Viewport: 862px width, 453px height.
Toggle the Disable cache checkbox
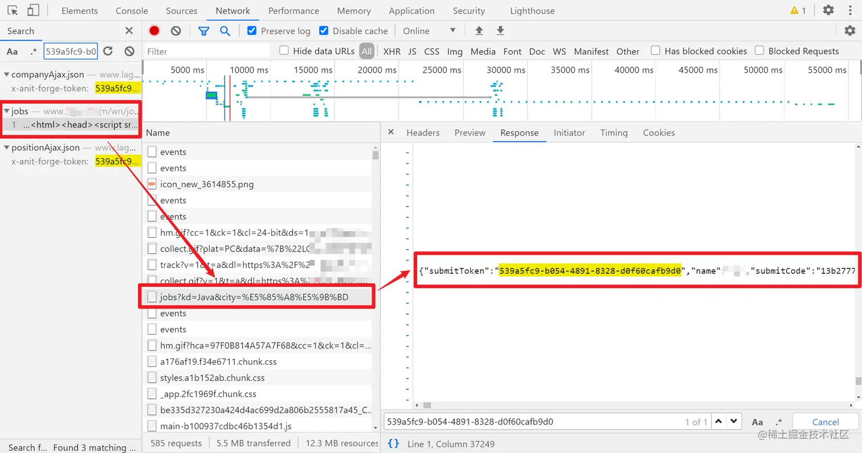[x=324, y=31]
